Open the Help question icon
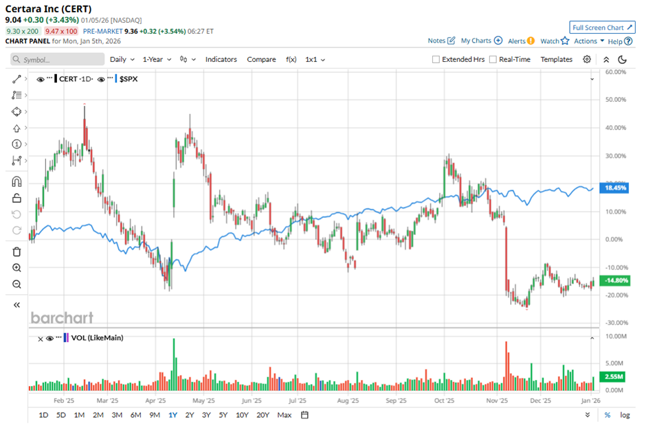The width and height of the screenshot is (646, 426). coord(628,41)
